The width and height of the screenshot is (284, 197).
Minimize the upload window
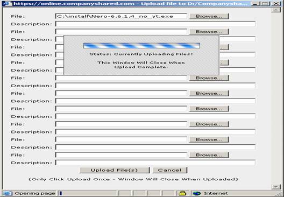(x=255, y=3)
